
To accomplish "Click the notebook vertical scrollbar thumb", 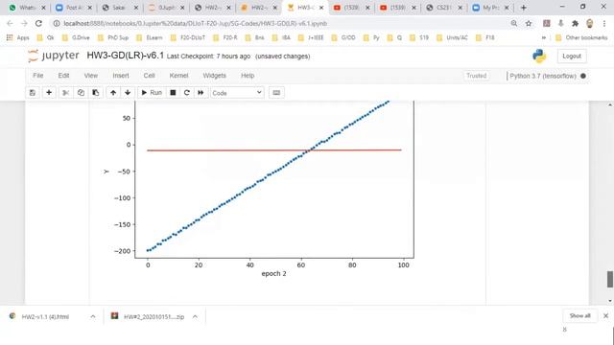I will pos(610,279).
